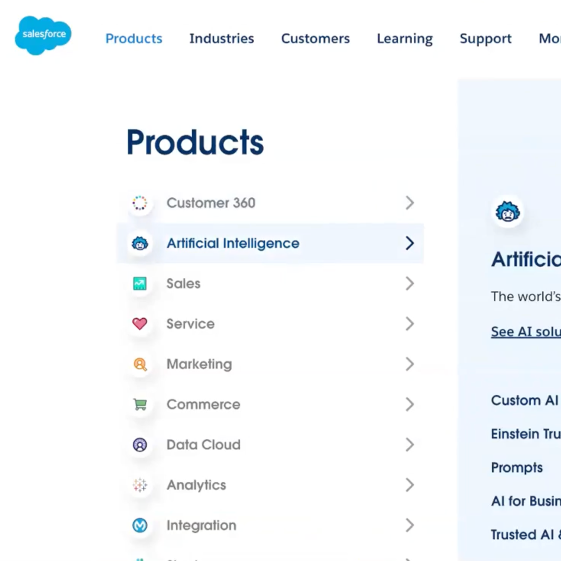Image resolution: width=561 pixels, height=561 pixels.
Task: Click the large Einstein icon in right panel
Action: point(508,211)
